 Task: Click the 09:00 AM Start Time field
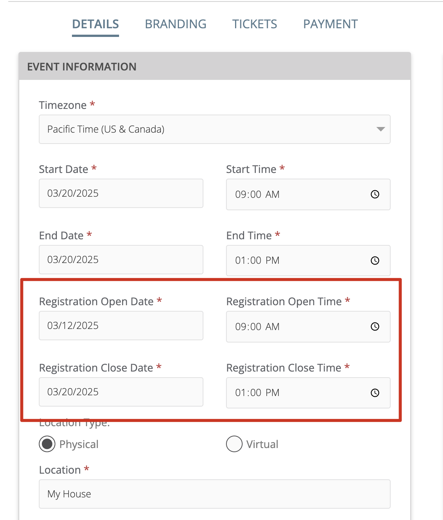[x=308, y=194]
